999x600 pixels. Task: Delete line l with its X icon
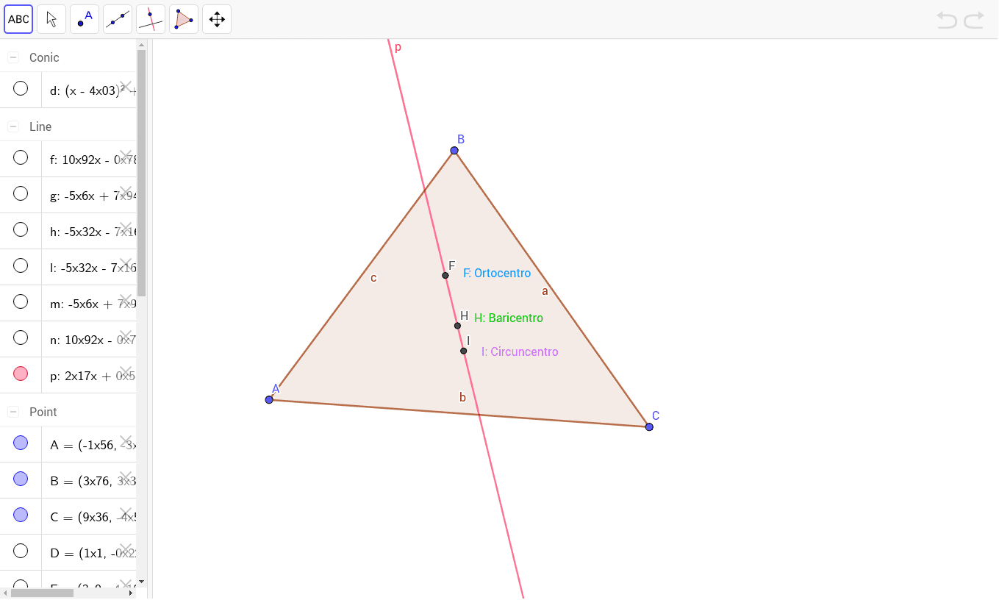(126, 264)
